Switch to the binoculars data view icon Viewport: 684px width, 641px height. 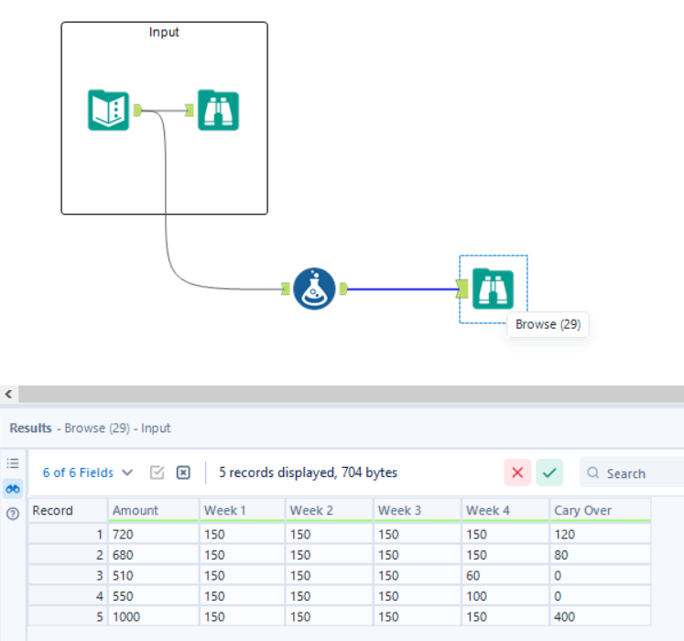coord(13,489)
